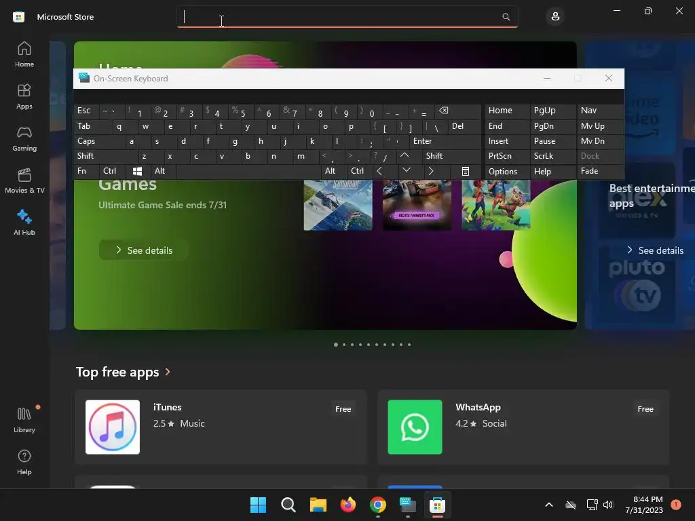
Task: Toggle ScrLk key on keyboard
Action: click(552, 156)
